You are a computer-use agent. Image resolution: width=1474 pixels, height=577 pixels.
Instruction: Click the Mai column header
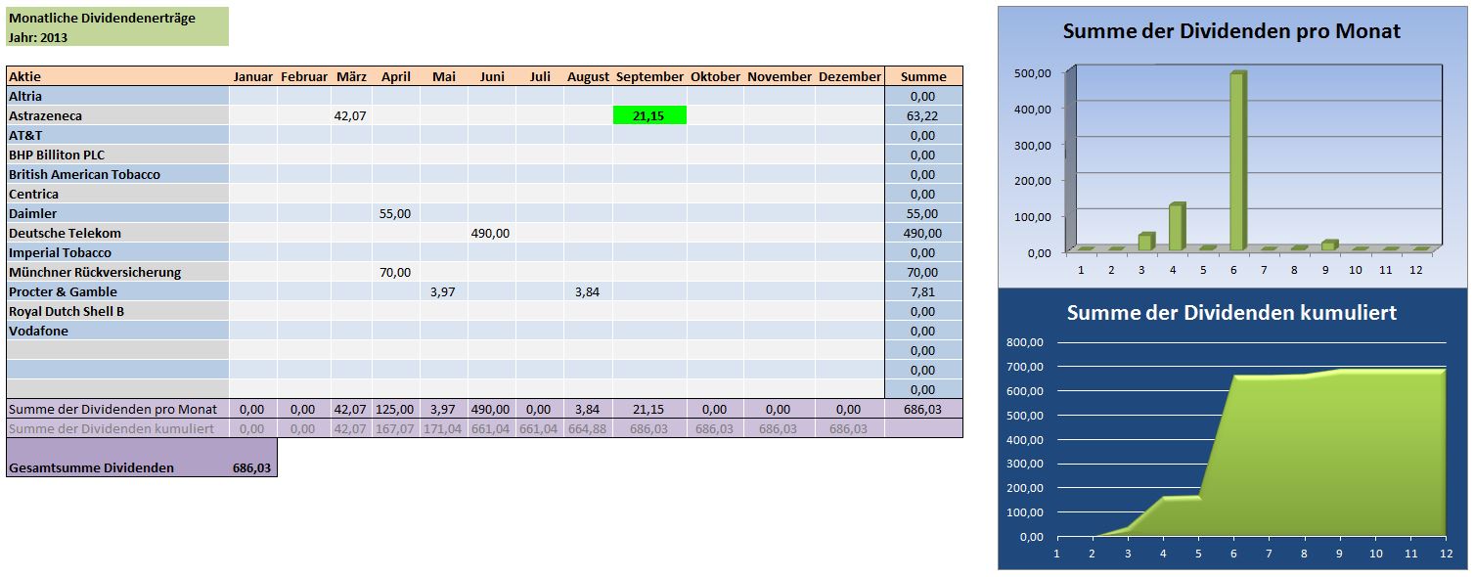(444, 76)
